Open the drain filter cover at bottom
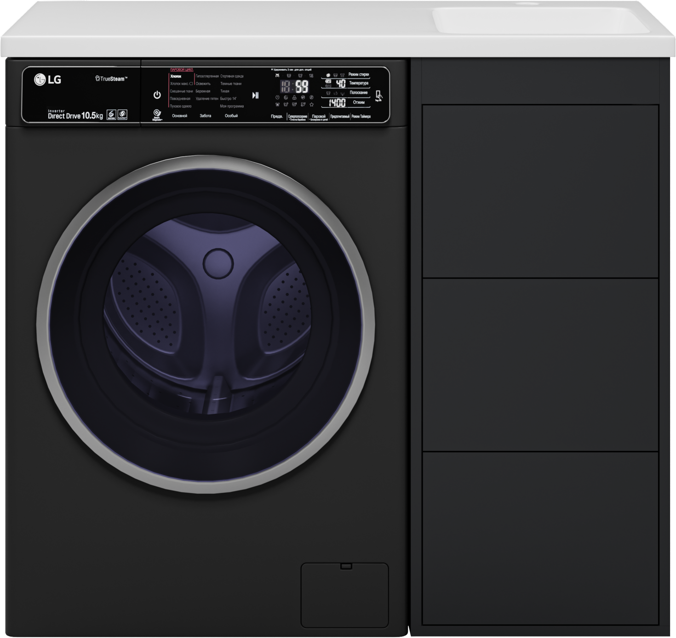 coord(344,595)
